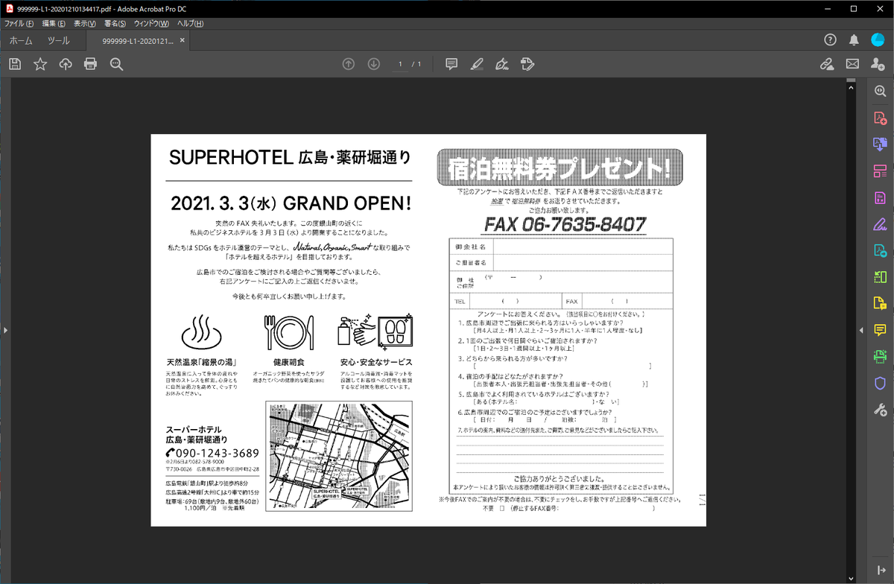Image resolution: width=894 pixels, height=584 pixels.
Task: Switch to the ホーム tab
Action: (x=21, y=40)
